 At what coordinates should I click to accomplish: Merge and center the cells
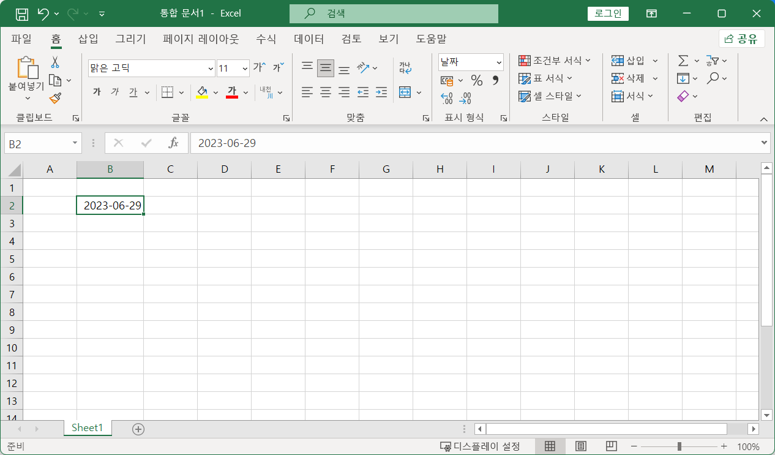405,92
